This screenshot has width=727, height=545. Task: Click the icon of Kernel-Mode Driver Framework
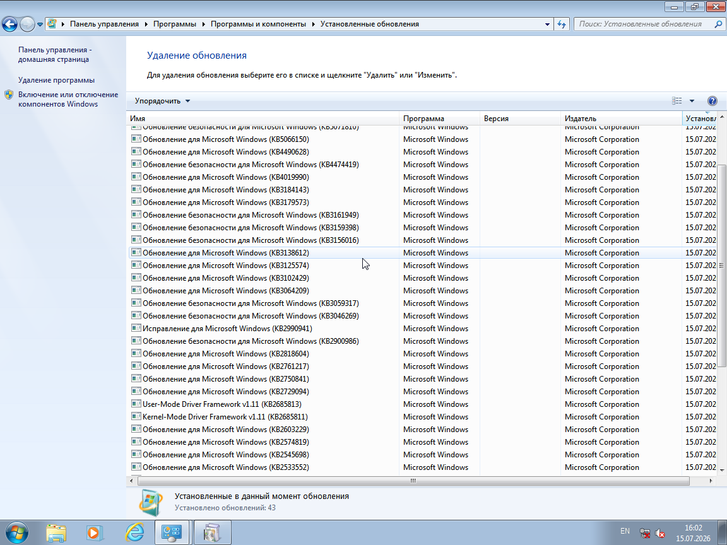pyautogui.click(x=136, y=416)
